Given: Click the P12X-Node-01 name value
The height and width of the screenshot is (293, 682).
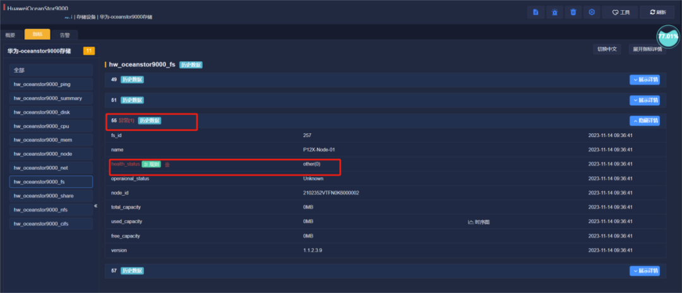Looking at the screenshot, I should (x=319, y=150).
